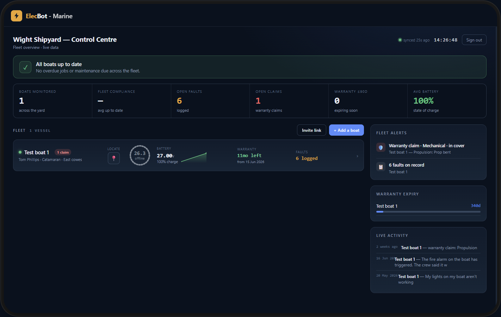Viewport: 501px width, 317px height.
Task: Click from 15 Jun 2026 warranty date
Action: pos(251,162)
